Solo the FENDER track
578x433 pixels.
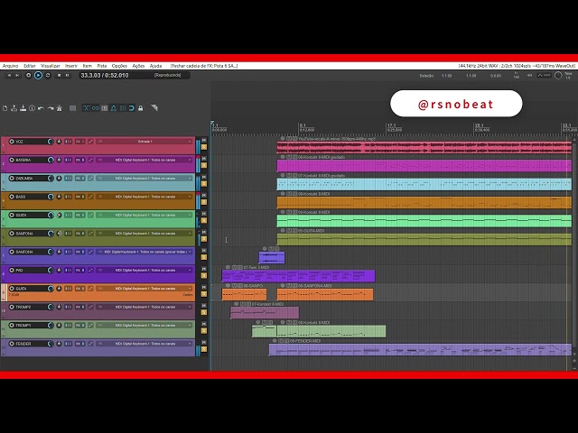[204, 349]
